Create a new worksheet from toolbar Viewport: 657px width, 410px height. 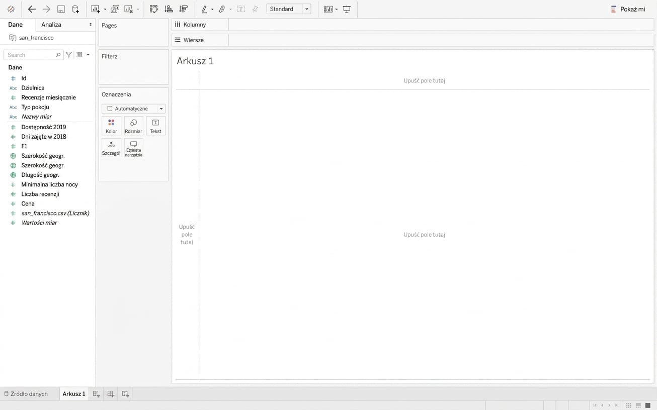click(96, 9)
